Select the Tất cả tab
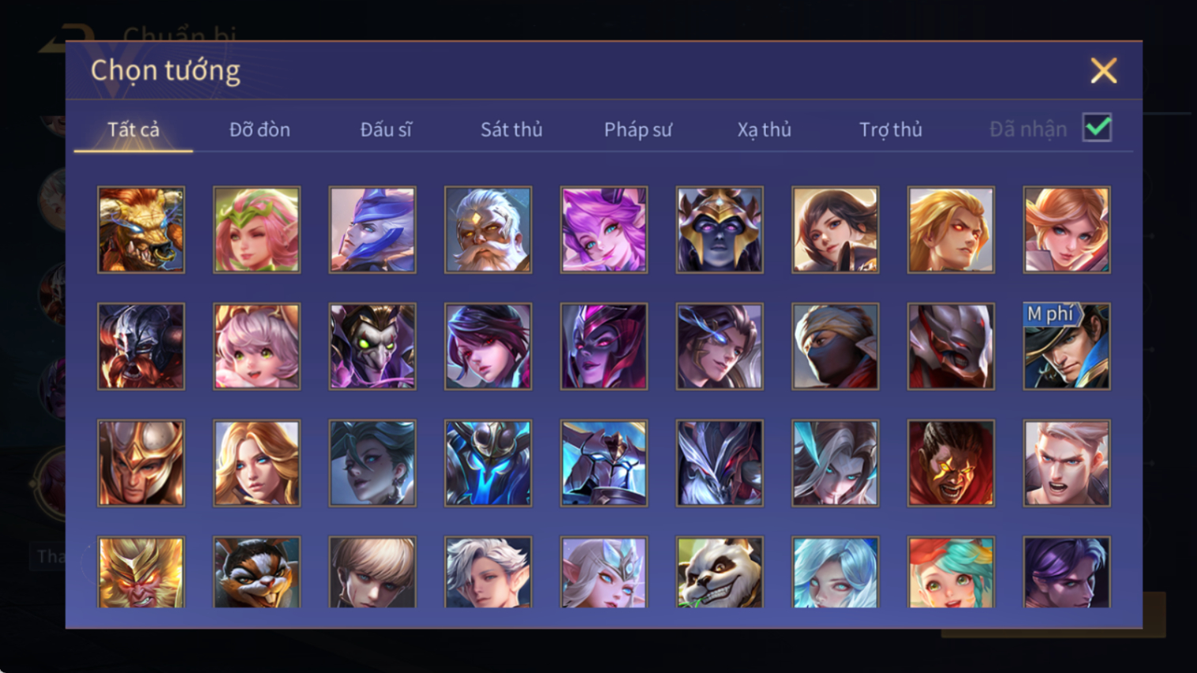The image size is (1197, 673). (134, 130)
